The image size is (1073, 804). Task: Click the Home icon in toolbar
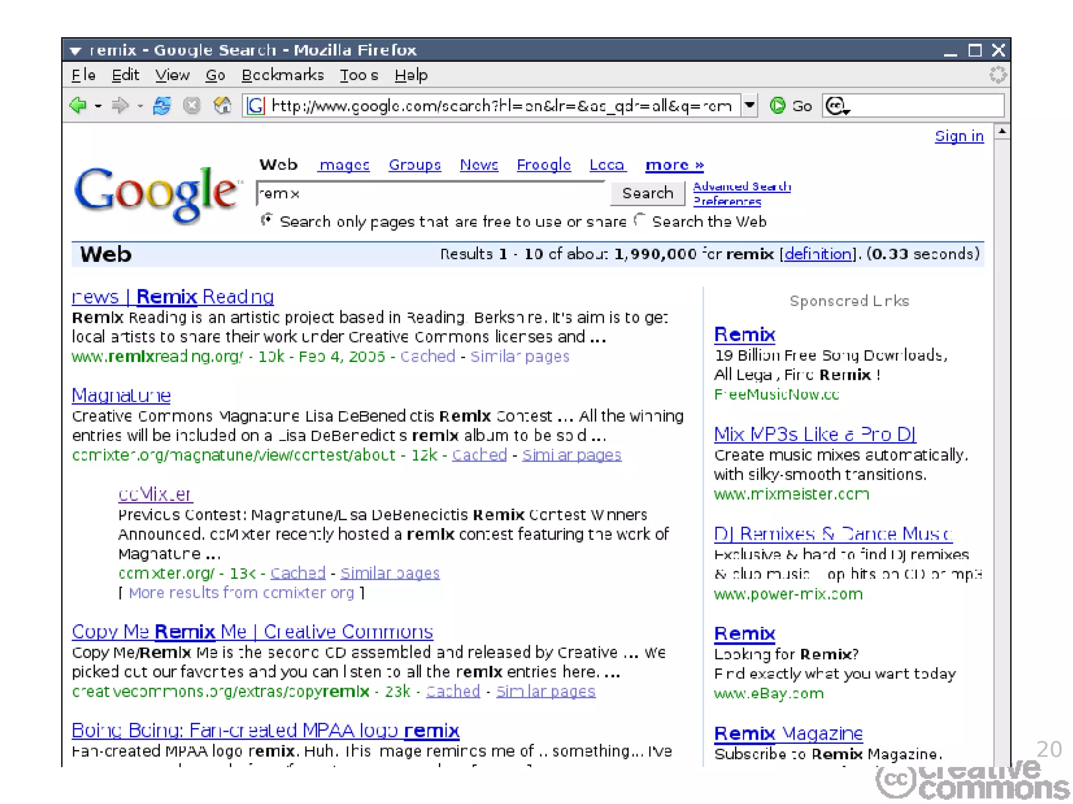(222, 106)
